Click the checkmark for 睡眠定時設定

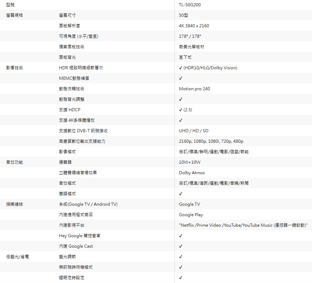point(180,278)
